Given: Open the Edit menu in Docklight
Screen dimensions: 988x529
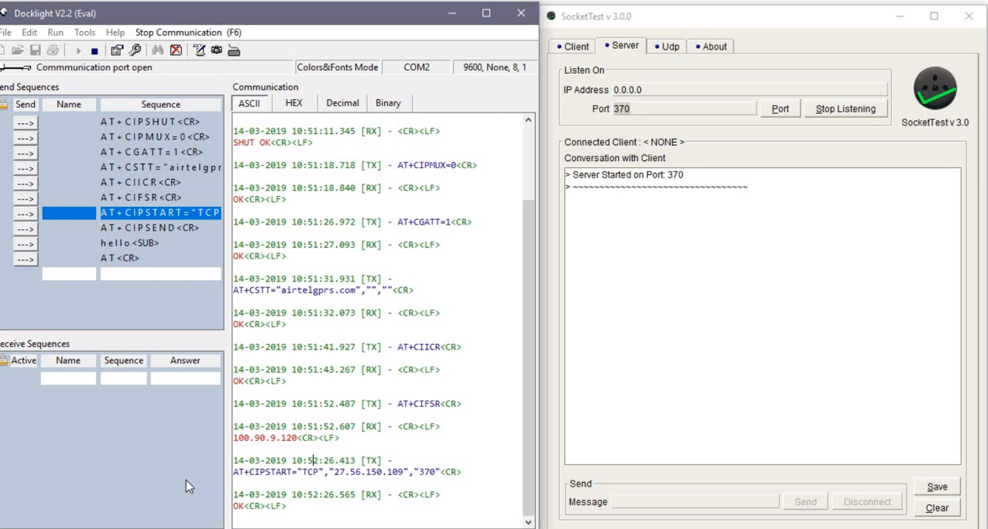Looking at the screenshot, I should (29, 32).
